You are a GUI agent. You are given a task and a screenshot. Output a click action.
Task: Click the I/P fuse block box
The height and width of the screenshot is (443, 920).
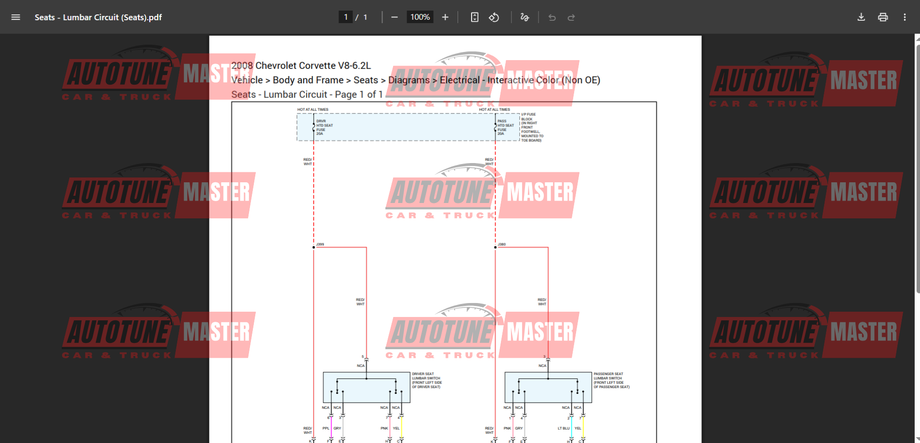pyautogui.click(x=407, y=127)
